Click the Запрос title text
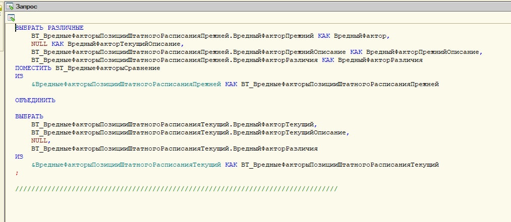The height and width of the screenshot is (222, 511). click(x=26, y=7)
